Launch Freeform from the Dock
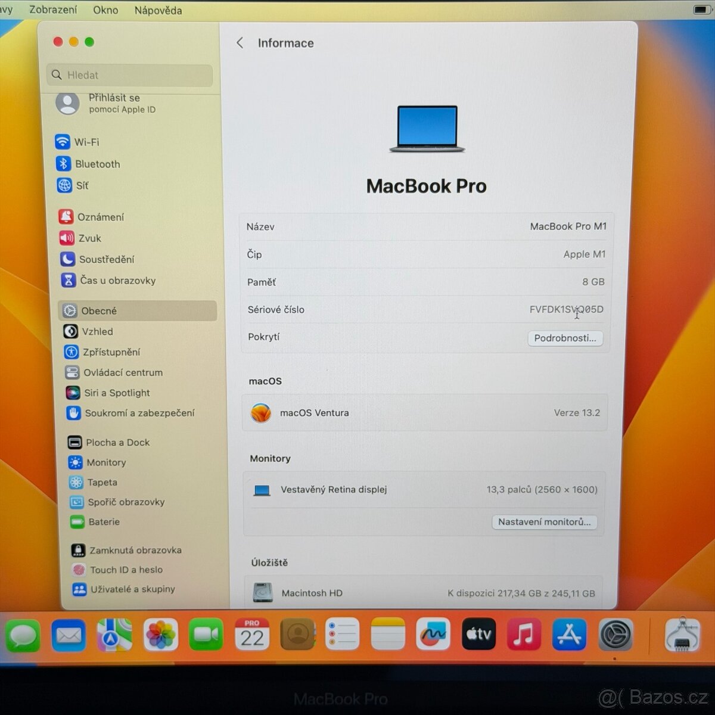The width and height of the screenshot is (715, 715). (x=433, y=634)
